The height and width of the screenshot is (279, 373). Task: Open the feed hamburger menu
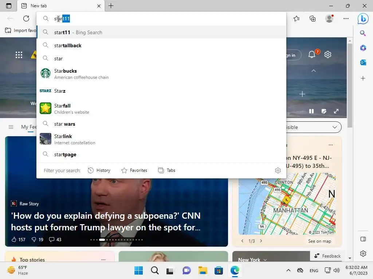(x=11, y=127)
